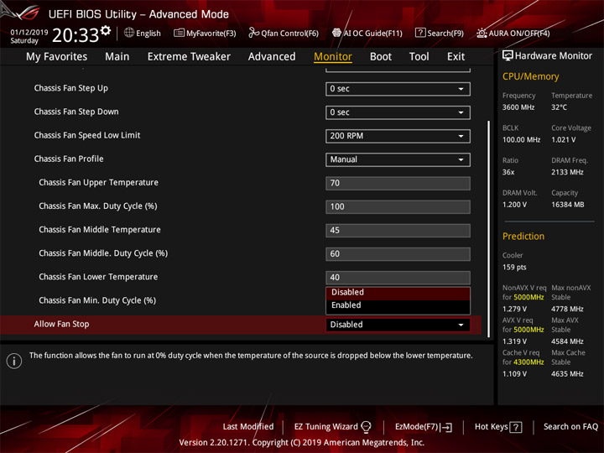Screen dimensions: 604x453
Task: Open Chassis Fan Profile dropdown
Action: click(x=398, y=159)
